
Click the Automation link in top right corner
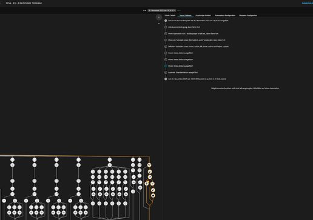[x=308, y=3]
